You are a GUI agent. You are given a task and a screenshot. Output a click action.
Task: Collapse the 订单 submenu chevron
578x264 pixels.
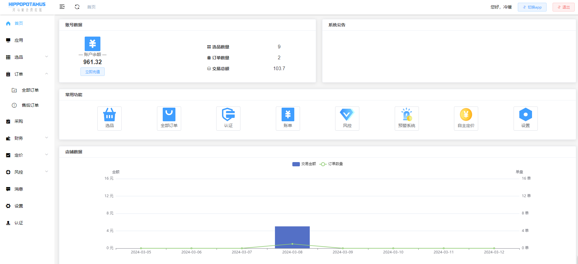[x=47, y=73]
